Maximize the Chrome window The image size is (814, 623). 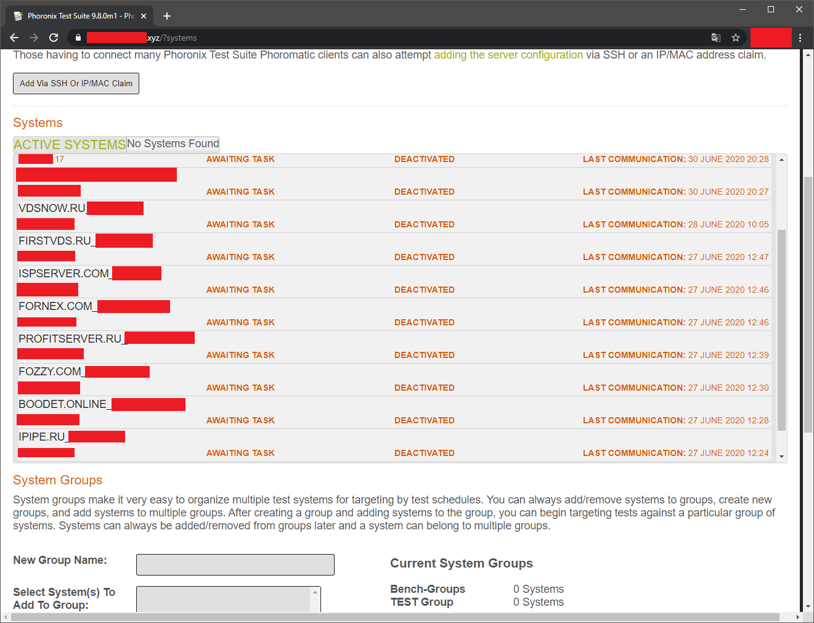click(x=771, y=9)
